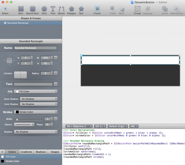The width and height of the screenshot is (185, 165).
Task: Select Stroke Color in colors list
Action: click(x=31, y=161)
